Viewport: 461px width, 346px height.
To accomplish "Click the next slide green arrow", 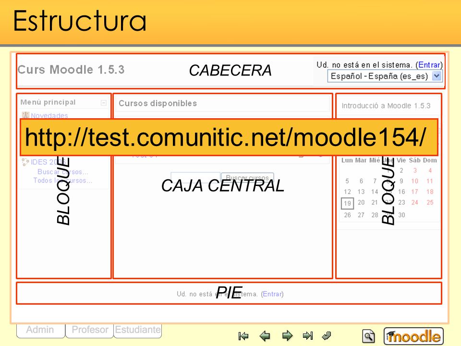I will coord(287,336).
